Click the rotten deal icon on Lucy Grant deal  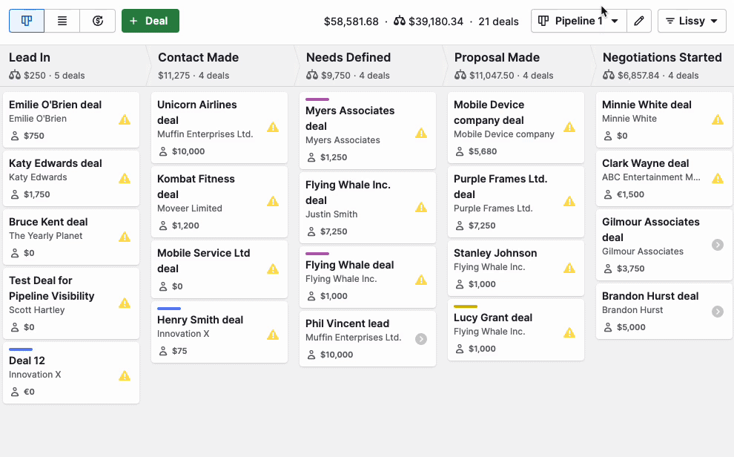569,332
